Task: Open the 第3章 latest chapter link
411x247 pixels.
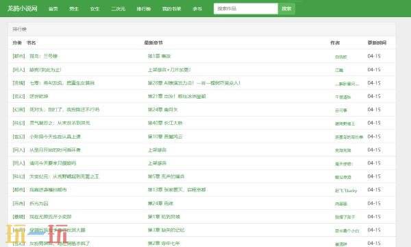Action: point(166,230)
